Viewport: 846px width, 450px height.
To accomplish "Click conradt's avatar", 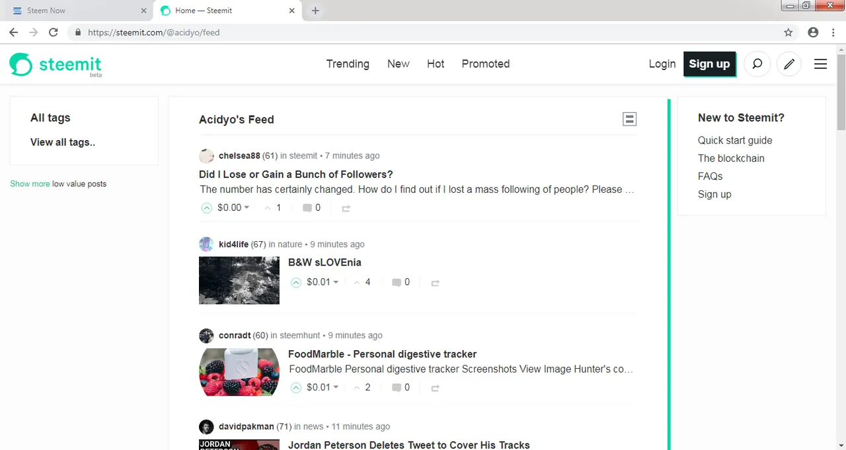I will click(206, 336).
